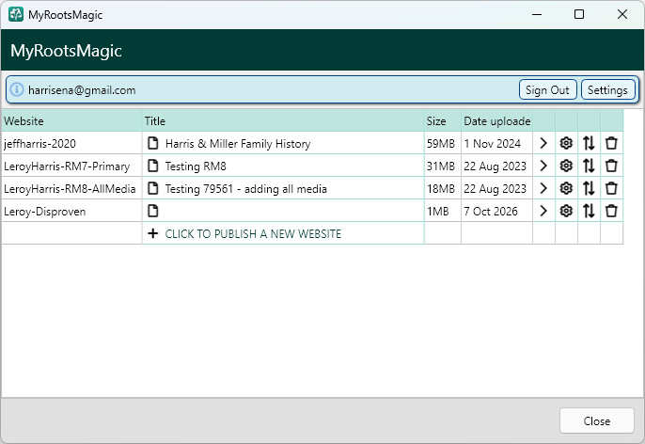This screenshot has width=645, height=444.
Task: Click the 31MB size cell
Action: point(443,166)
